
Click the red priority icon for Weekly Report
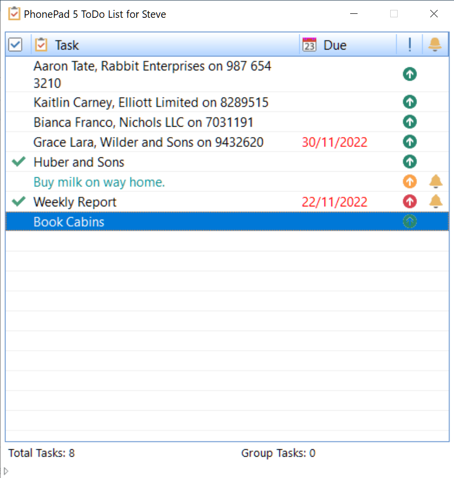point(410,201)
